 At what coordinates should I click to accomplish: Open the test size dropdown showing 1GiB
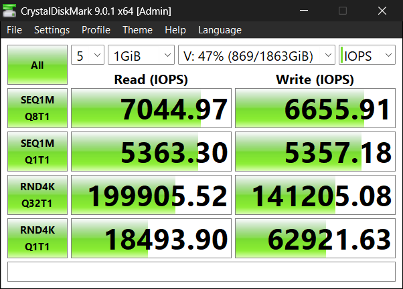(x=141, y=55)
